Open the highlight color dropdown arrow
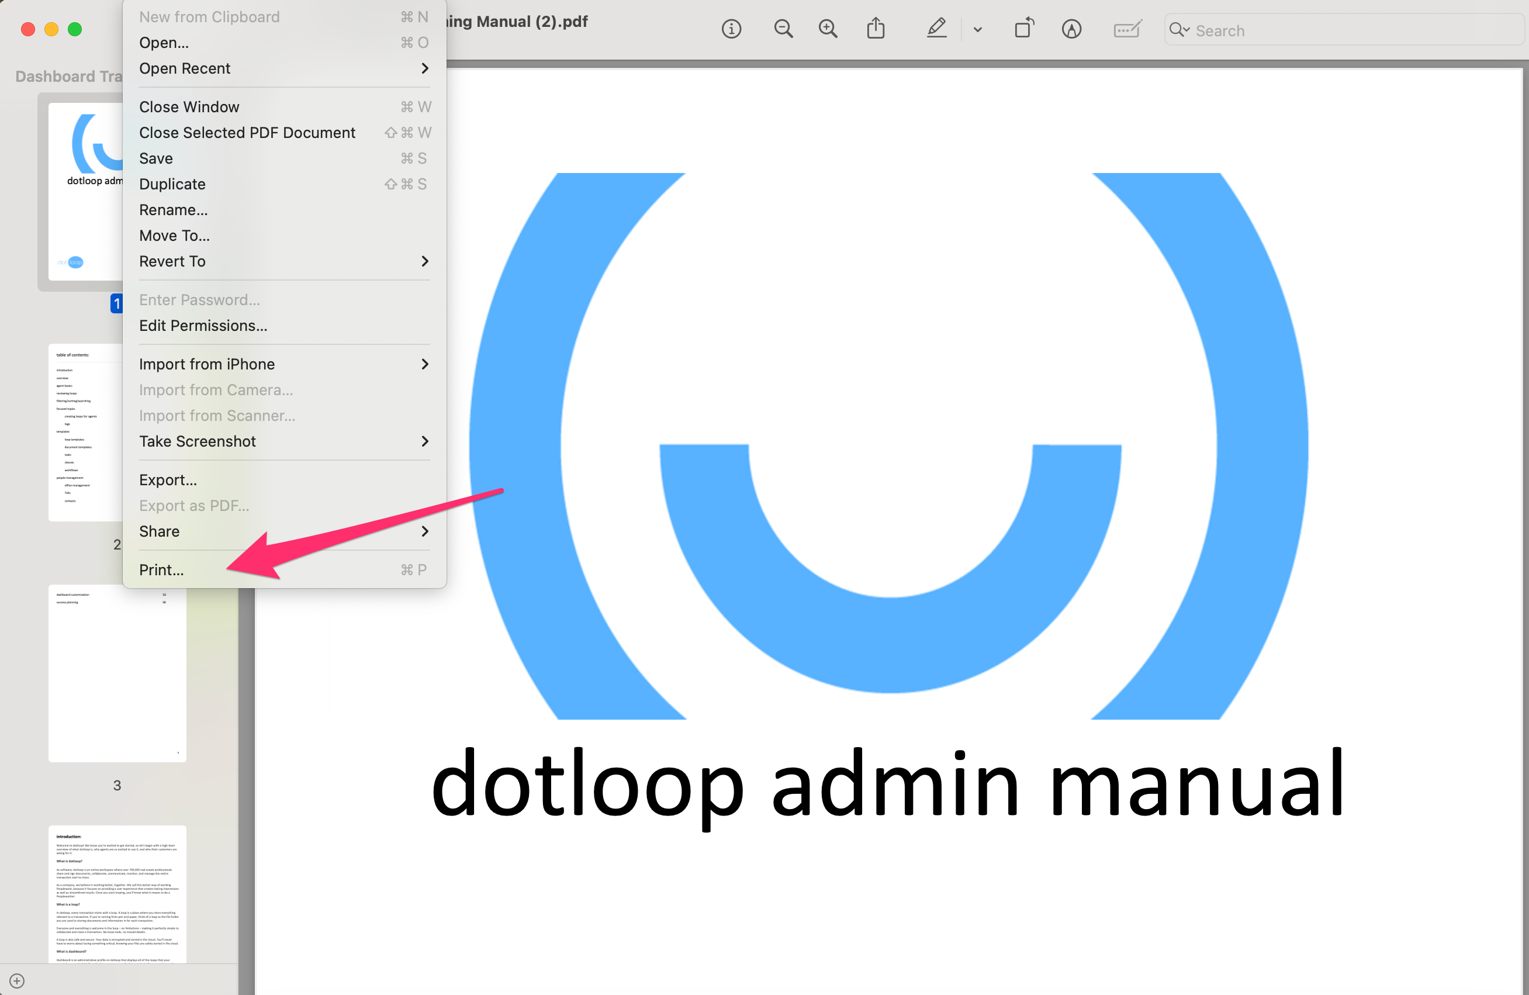The width and height of the screenshot is (1529, 995). pos(978,30)
